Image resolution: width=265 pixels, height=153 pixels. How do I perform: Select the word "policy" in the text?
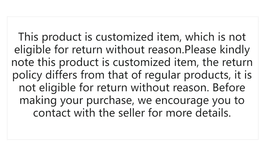pos(27,75)
